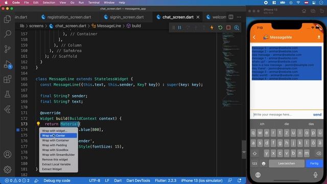
Task: Open the Manage gear icon
Action: tap(8, 169)
